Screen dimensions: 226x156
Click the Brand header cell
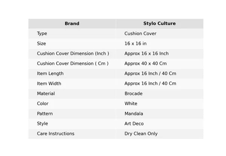72,23
